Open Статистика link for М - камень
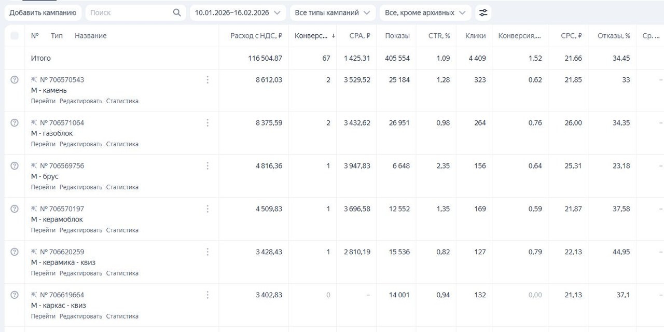Image resolution: width=664 pixels, height=332 pixels. (x=122, y=101)
